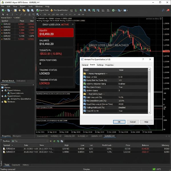Screen dimensions: 171x171
Task: Select the Base Lot Size value 0.10
Action: tap(121, 77)
